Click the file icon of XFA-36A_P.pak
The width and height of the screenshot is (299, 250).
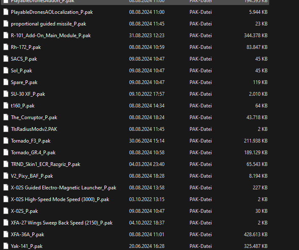coord(6,235)
